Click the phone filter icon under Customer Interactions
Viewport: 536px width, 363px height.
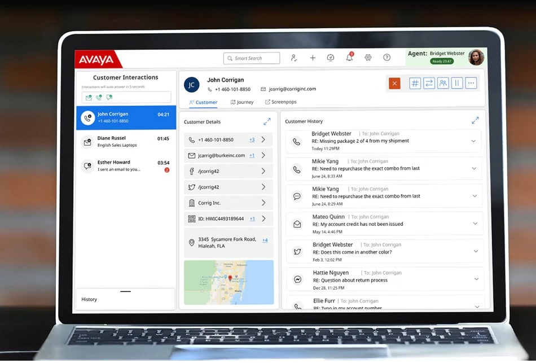point(99,98)
